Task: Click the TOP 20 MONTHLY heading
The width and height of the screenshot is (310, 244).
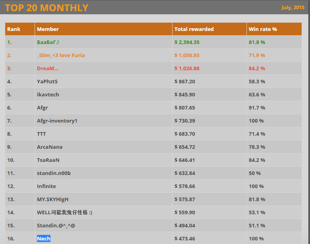Action: pyautogui.click(x=46, y=8)
